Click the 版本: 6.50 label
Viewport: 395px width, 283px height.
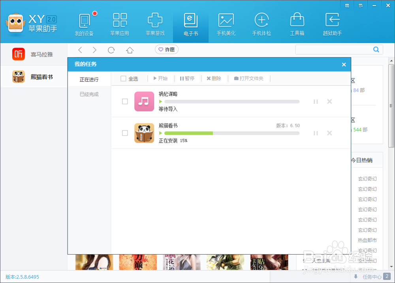[x=288, y=126]
